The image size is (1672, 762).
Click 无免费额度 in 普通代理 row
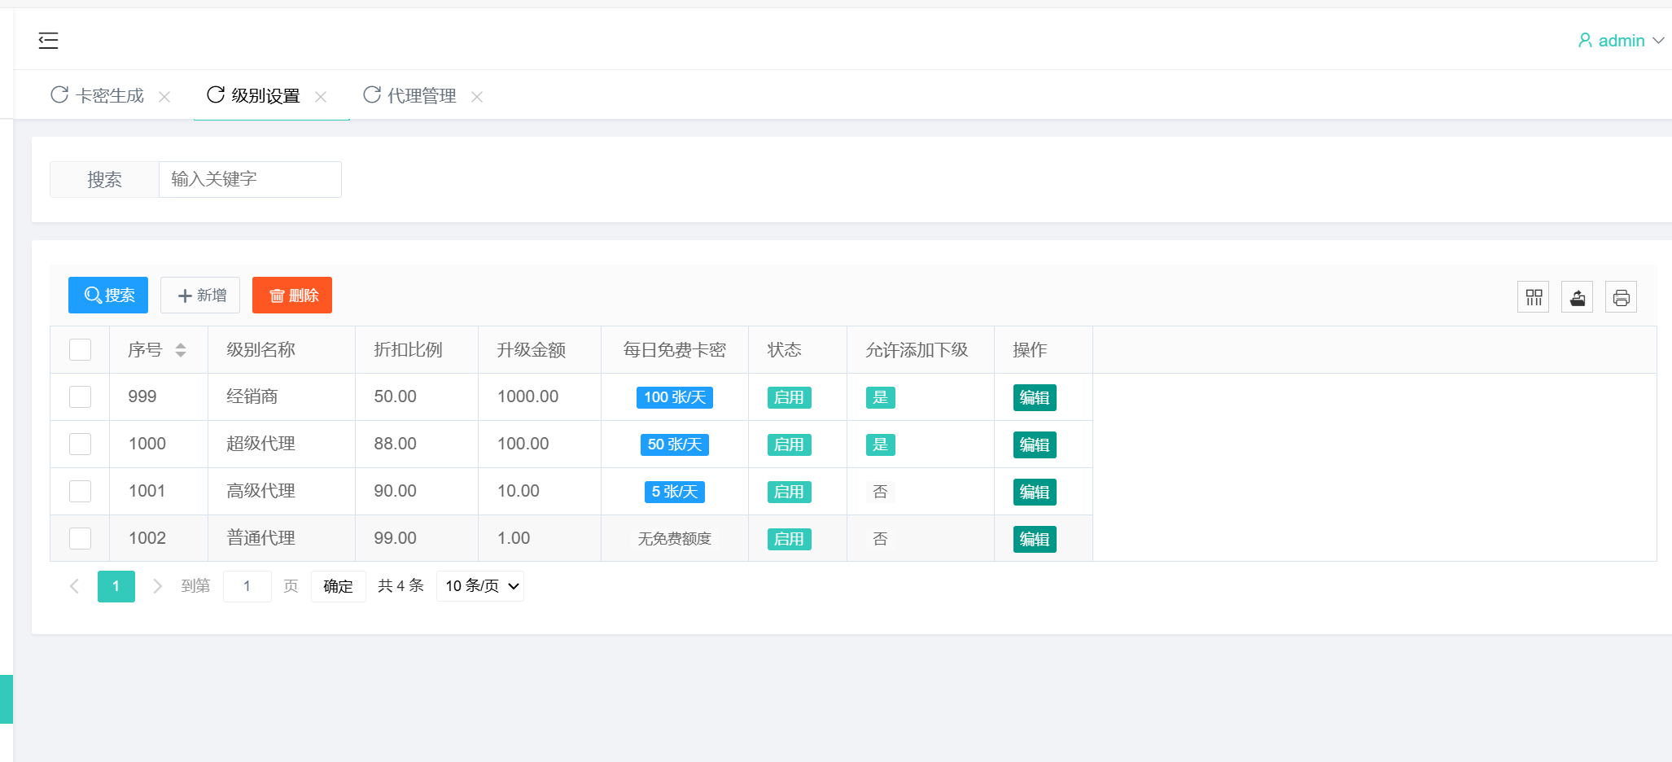(x=675, y=539)
